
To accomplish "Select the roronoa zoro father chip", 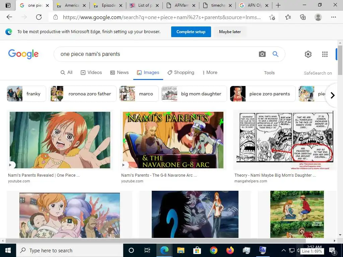I will click(x=83, y=94).
